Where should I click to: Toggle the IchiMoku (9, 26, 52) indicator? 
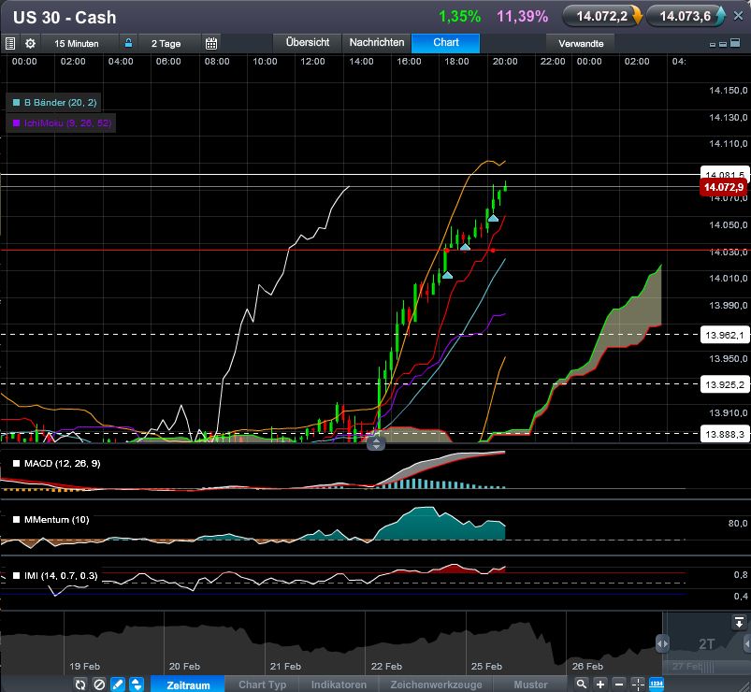tap(62, 123)
